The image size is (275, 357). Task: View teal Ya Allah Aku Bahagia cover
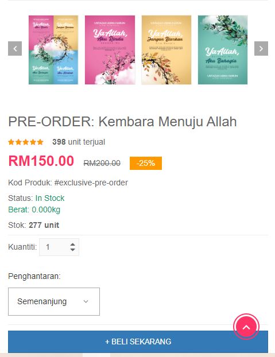(x=223, y=50)
